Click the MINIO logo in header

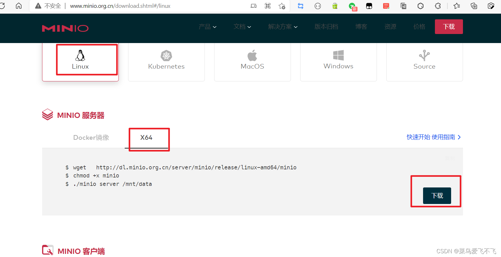point(65,28)
